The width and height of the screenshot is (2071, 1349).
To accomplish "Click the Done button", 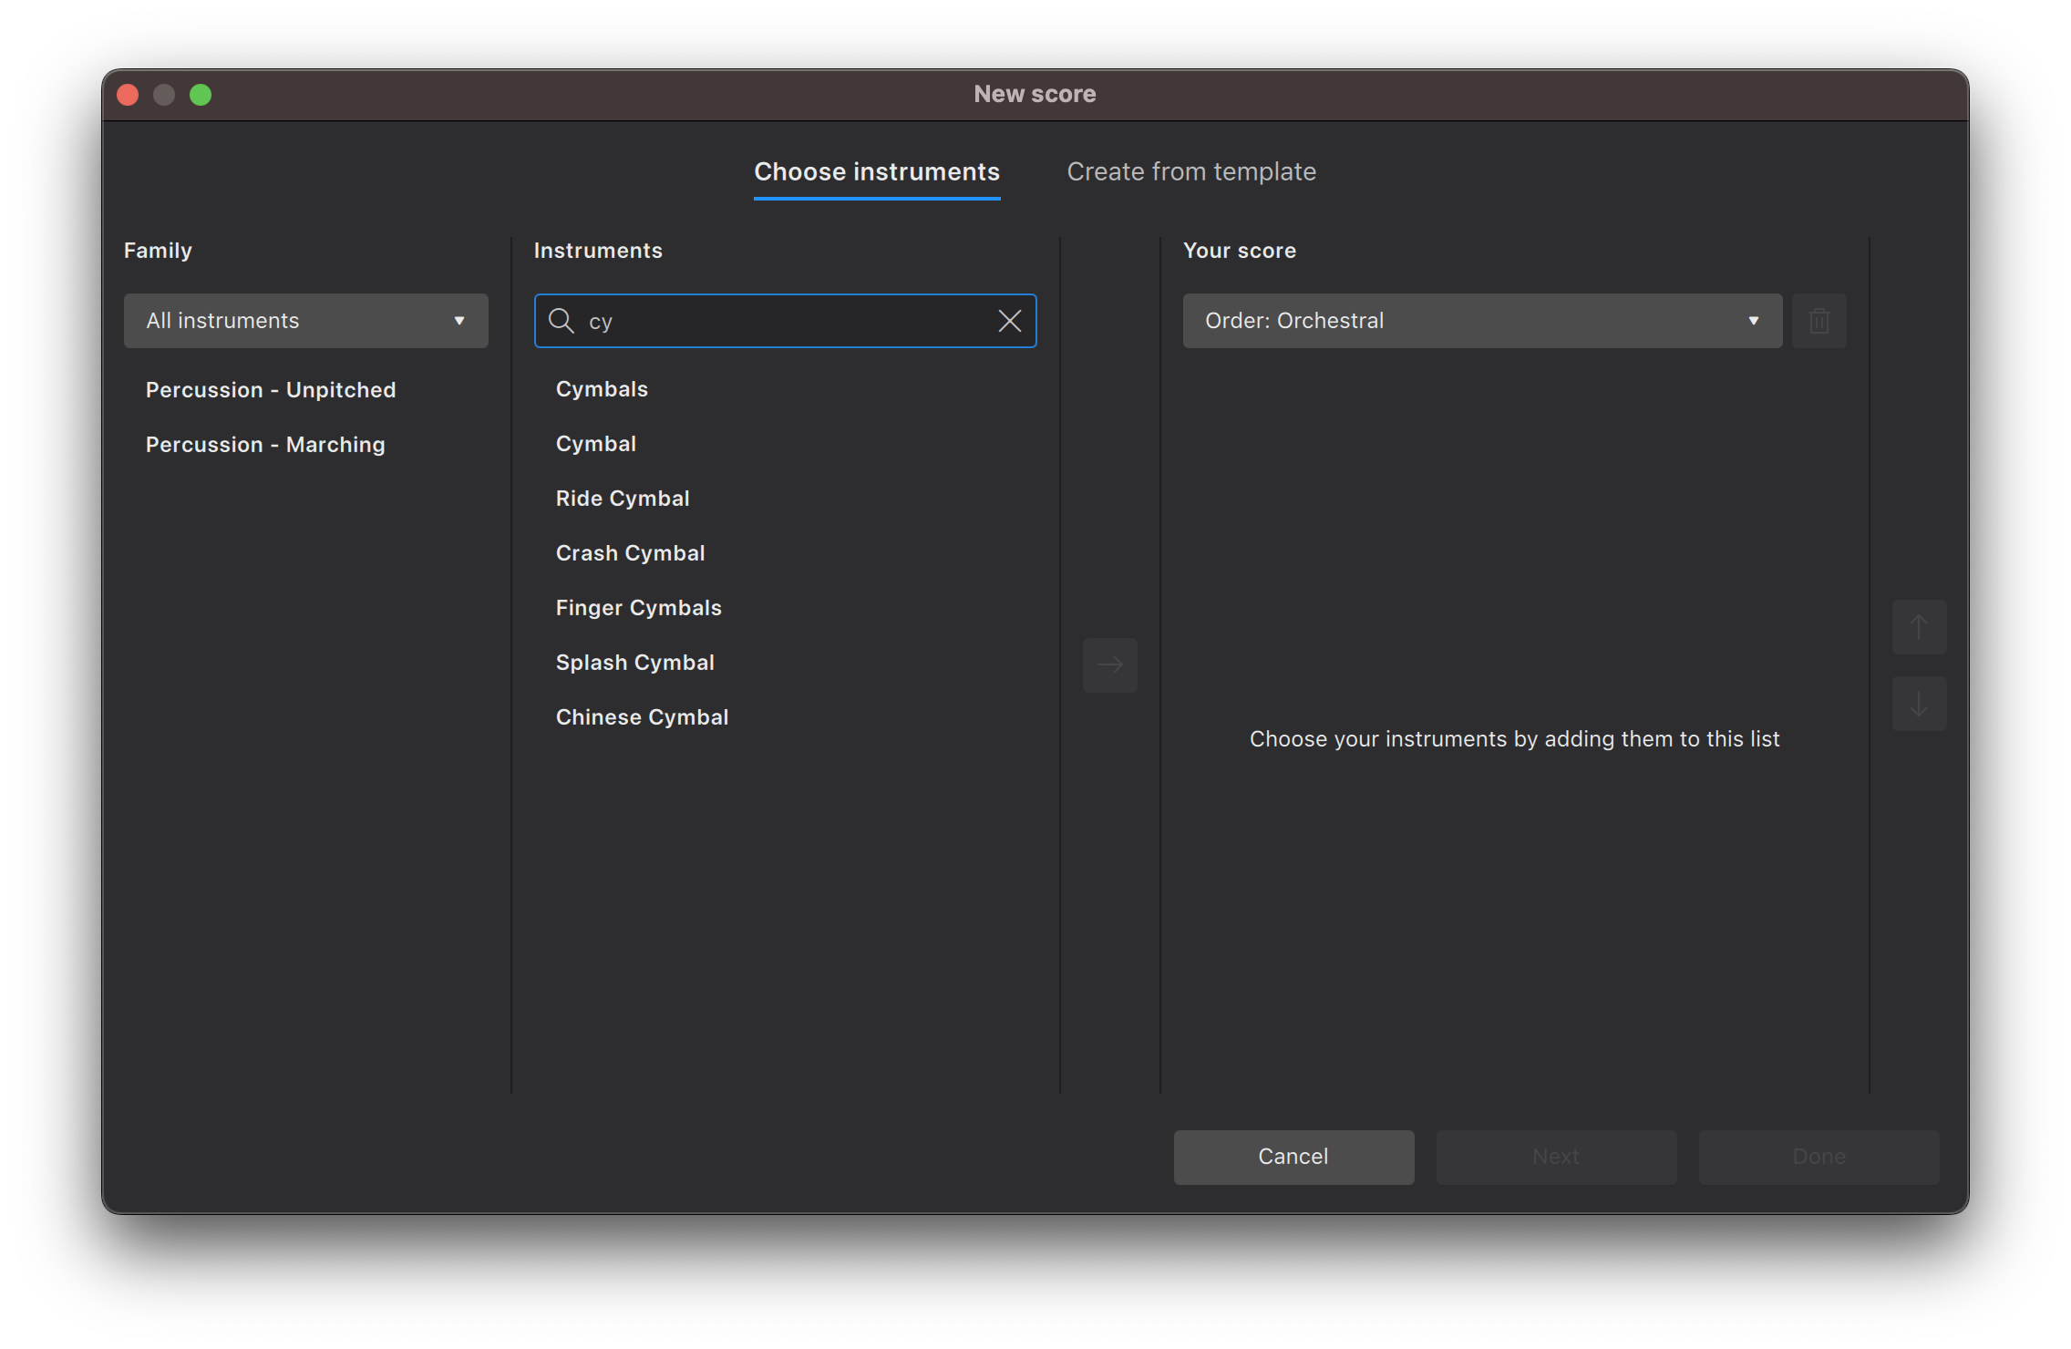I will [1818, 1157].
